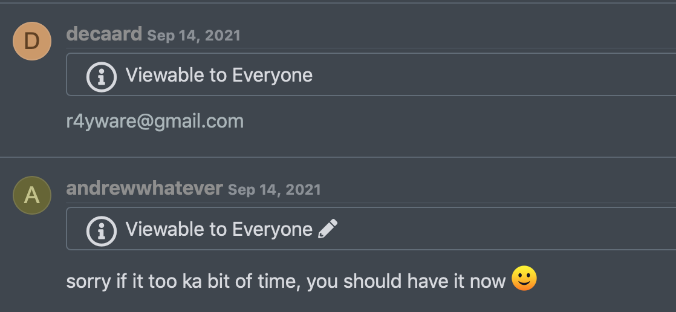
Task: Open the decaard username link
Action: (x=104, y=34)
